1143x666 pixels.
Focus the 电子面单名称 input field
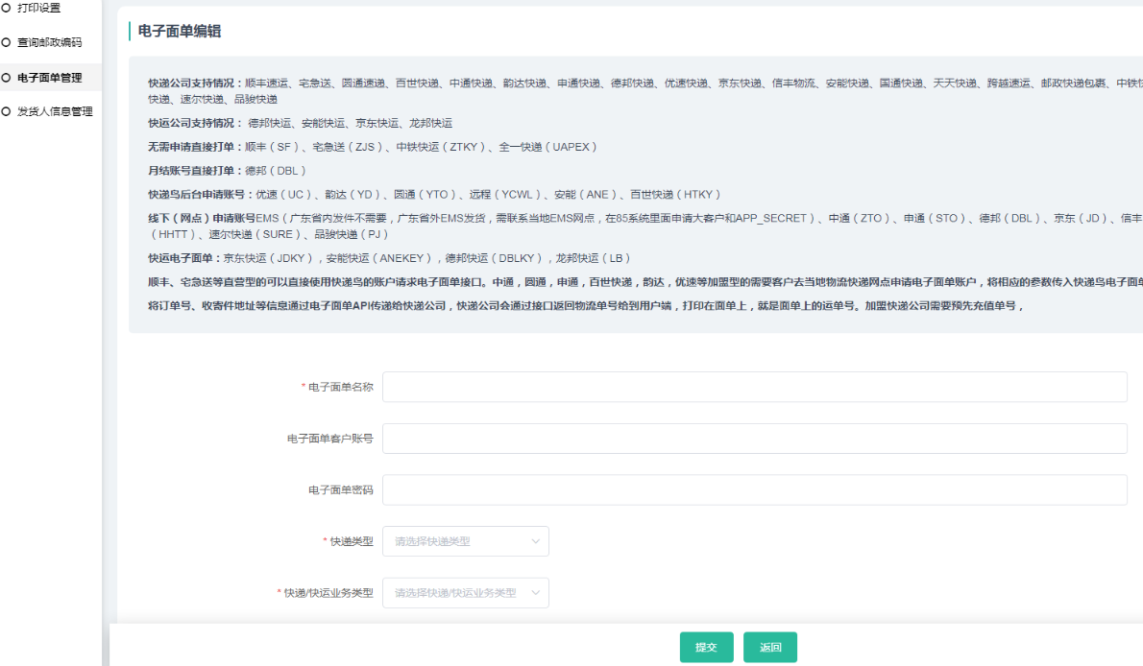click(x=754, y=387)
